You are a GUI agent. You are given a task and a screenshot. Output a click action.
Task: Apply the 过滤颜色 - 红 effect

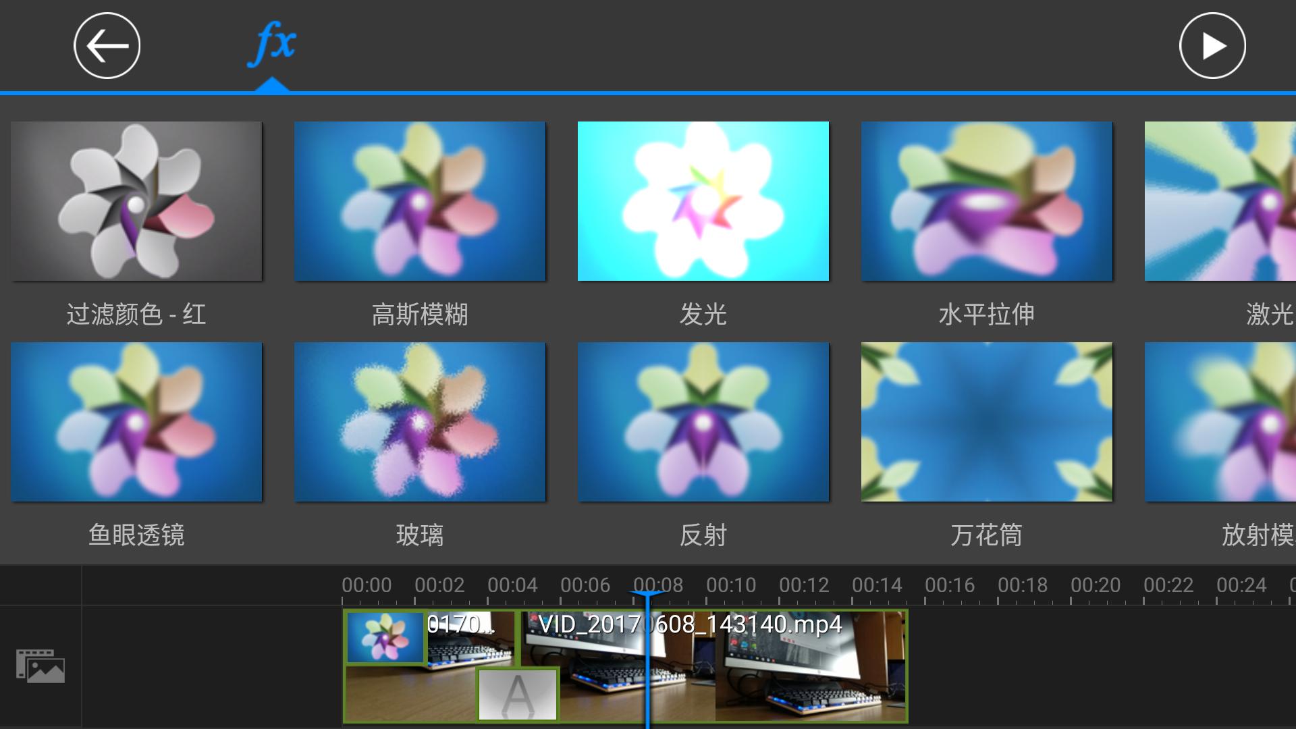[x=136, y=200]
